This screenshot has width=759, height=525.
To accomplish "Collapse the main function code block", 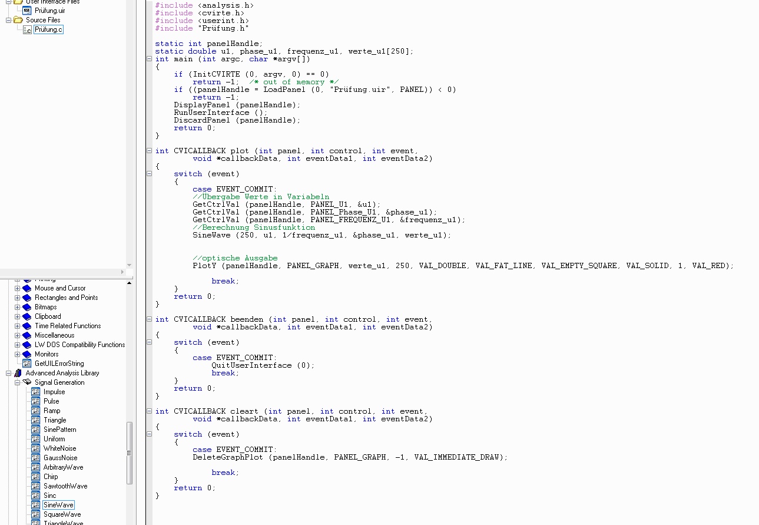I will [x=150, y=59].
